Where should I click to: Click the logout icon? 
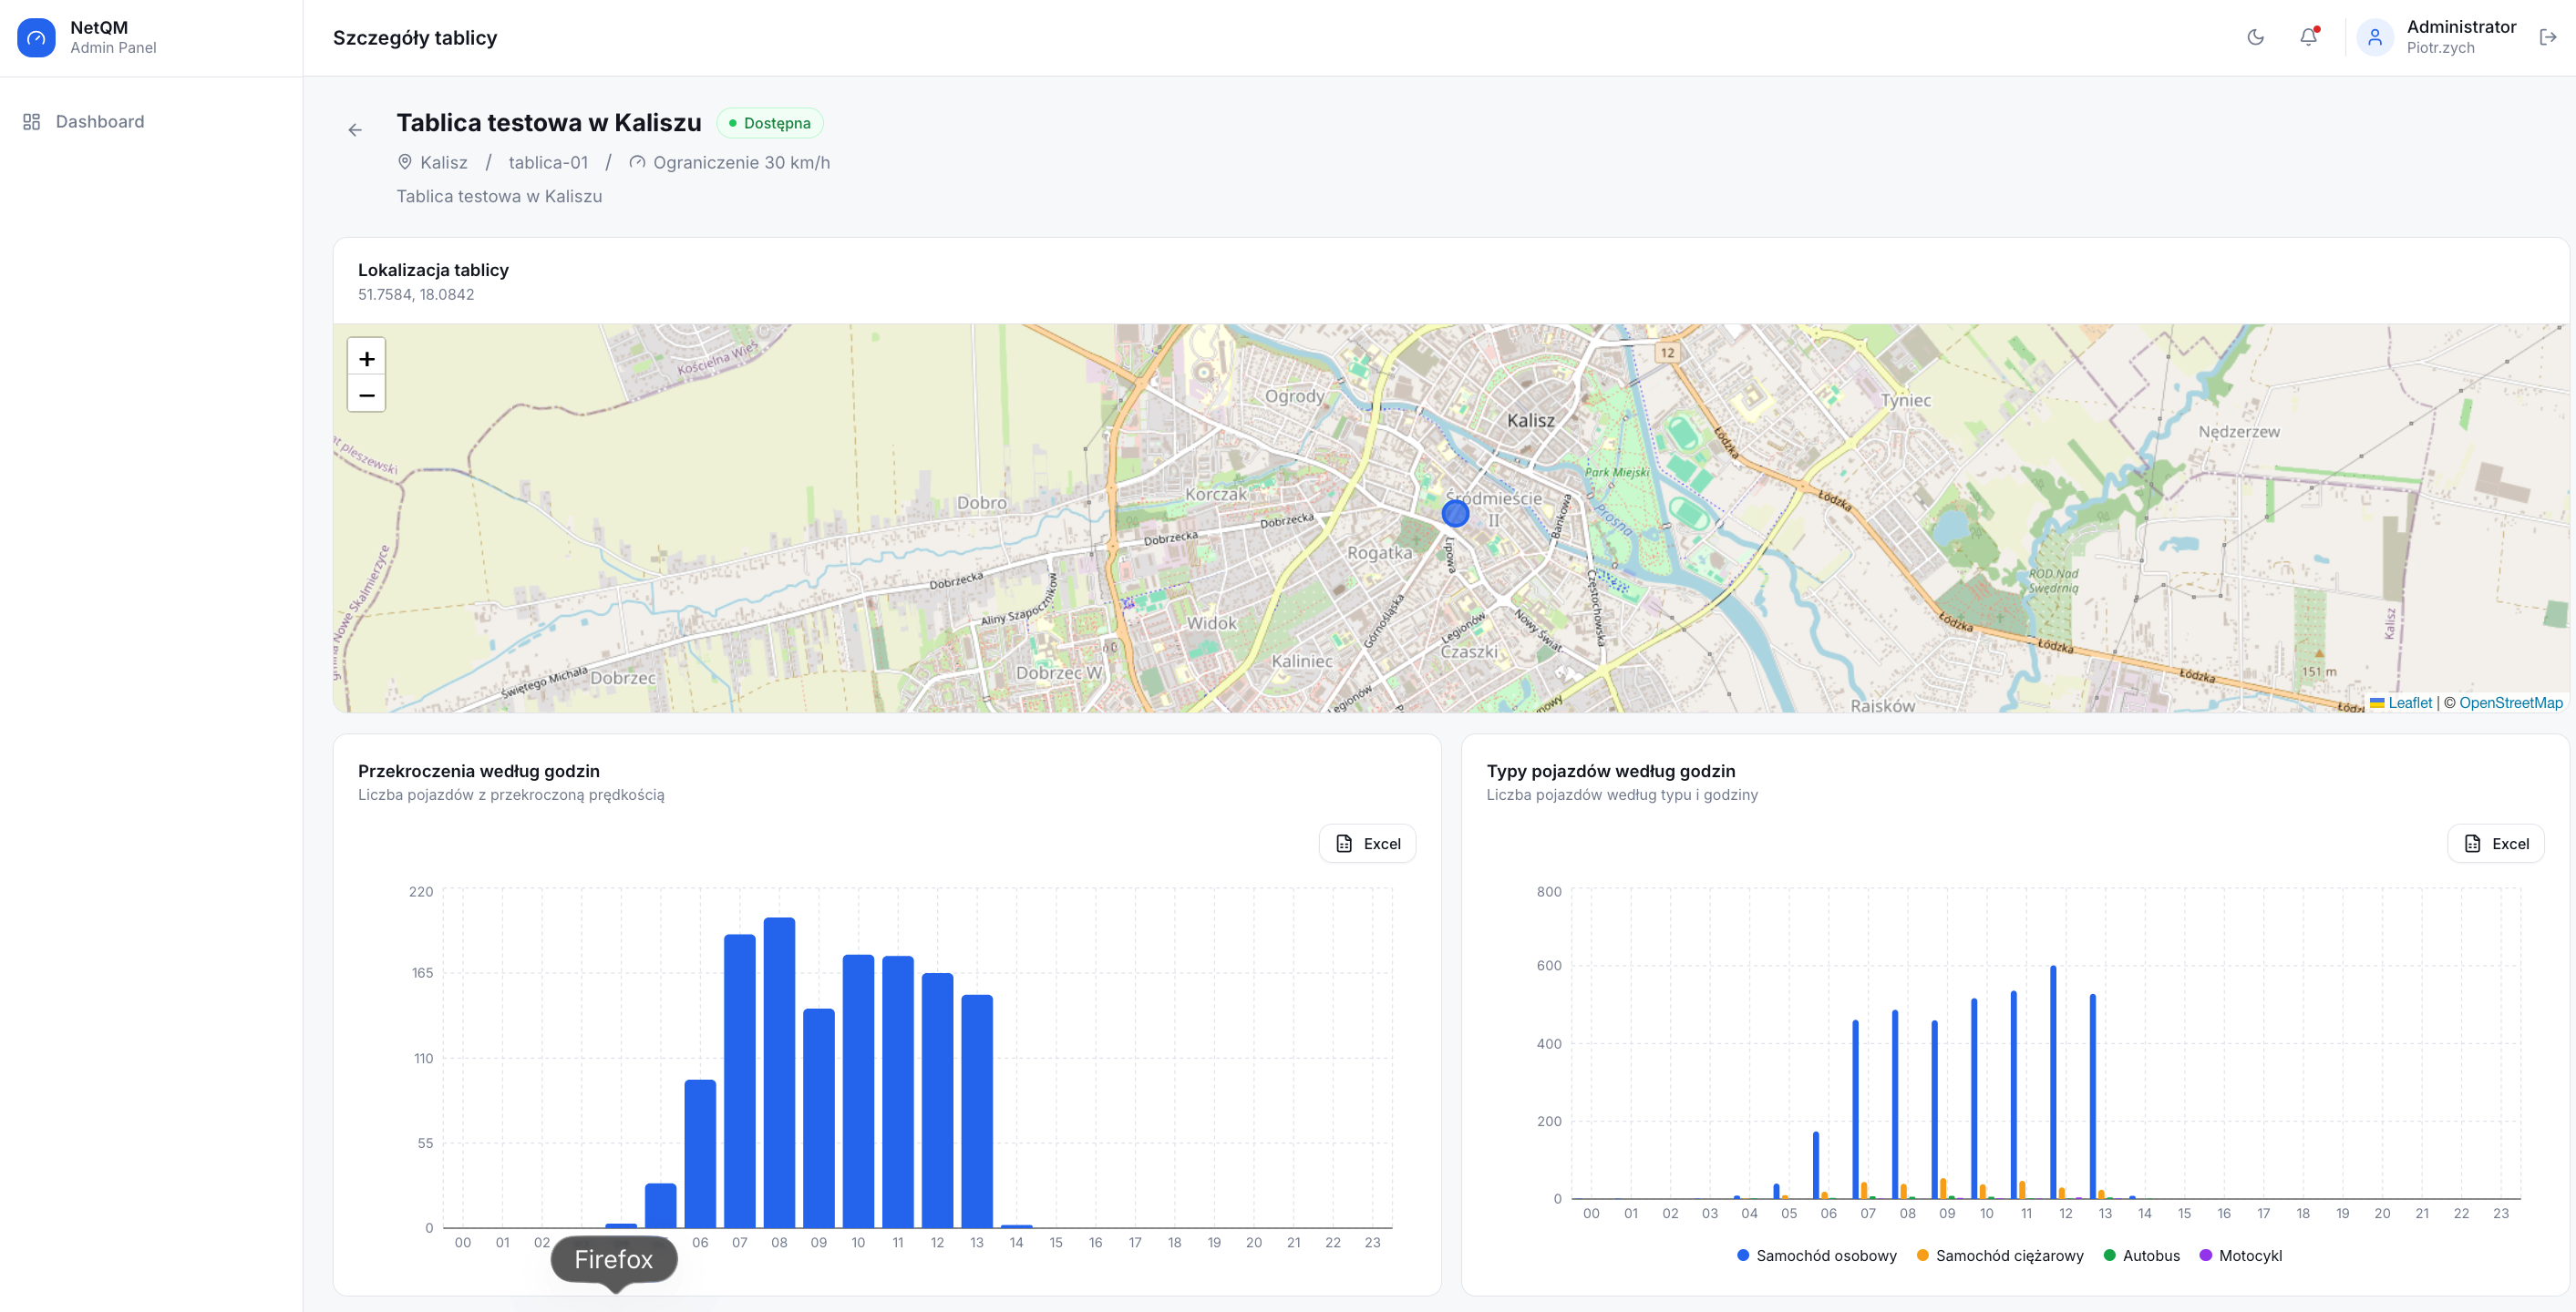pos(2547,37)
